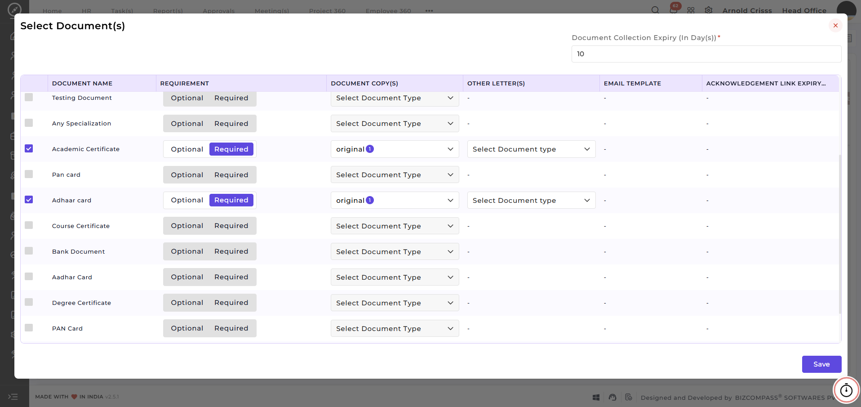861x407 pixels.
Task: Open the timer clock icon
Action: tap(846, 390)
